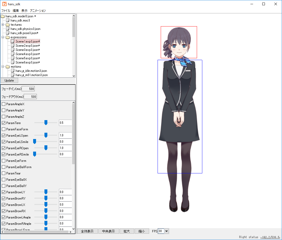Open the ファイル menu
Screen dimensions: 282x240
(x=6, y=11)
